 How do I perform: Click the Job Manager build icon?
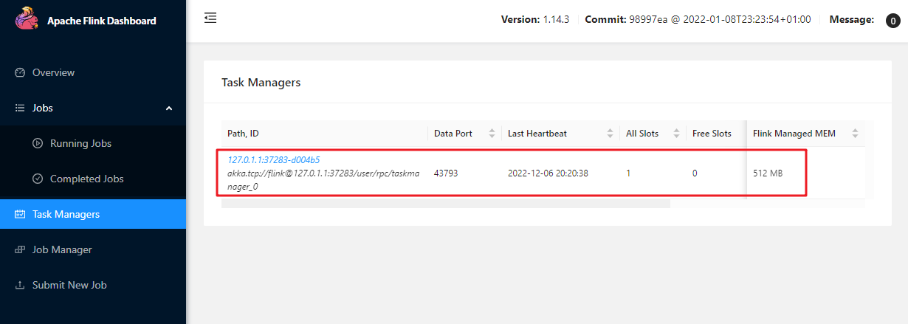tap(20, 249)
